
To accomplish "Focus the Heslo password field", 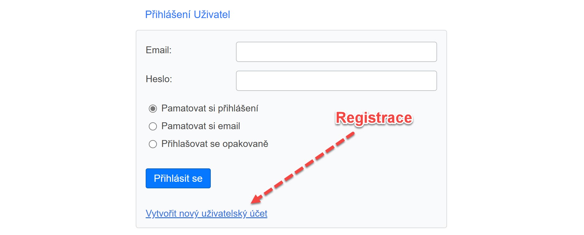I will point(336,81).
